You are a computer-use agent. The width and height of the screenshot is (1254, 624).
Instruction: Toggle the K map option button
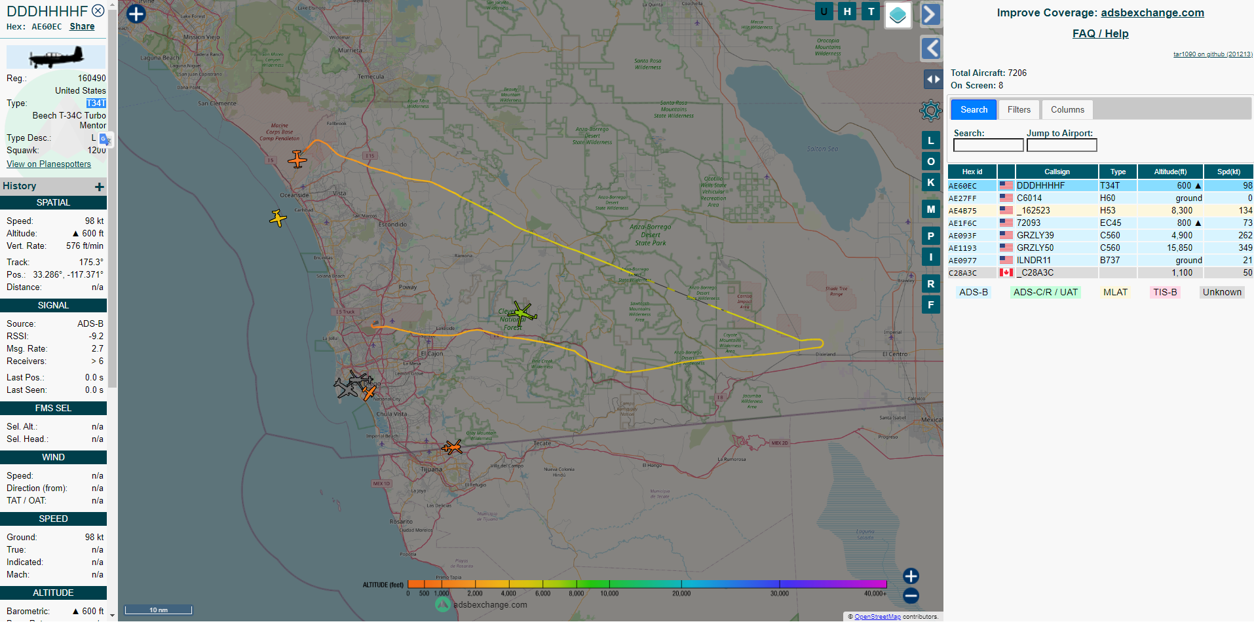(931, 183)
